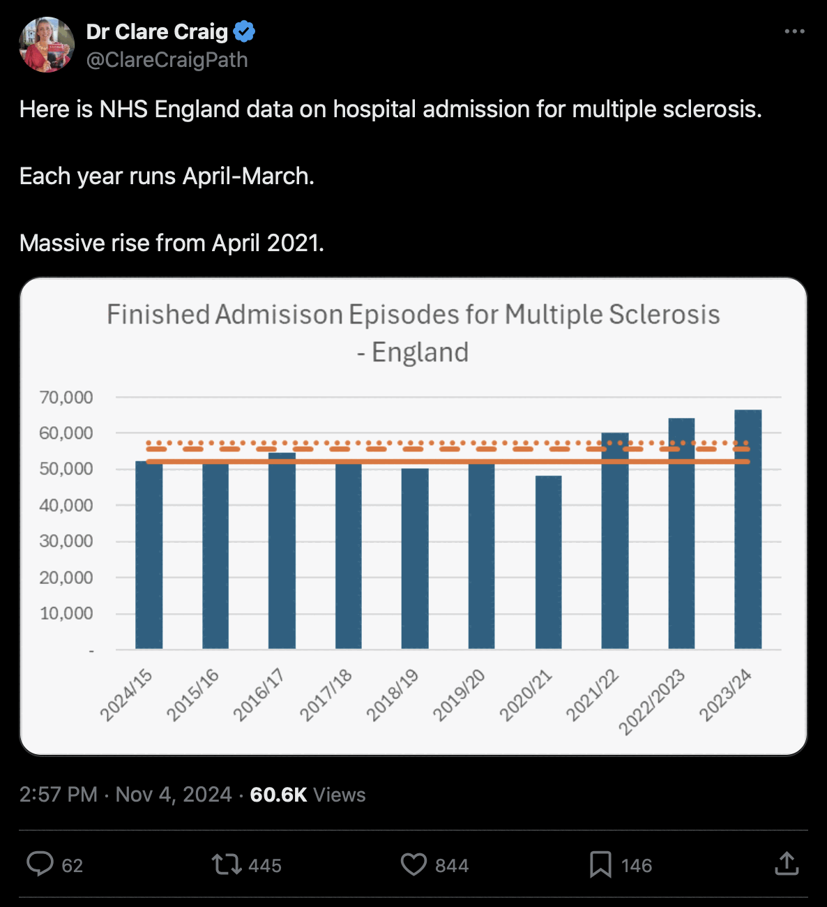Click the 146 bookmarks count

point(637,866)
